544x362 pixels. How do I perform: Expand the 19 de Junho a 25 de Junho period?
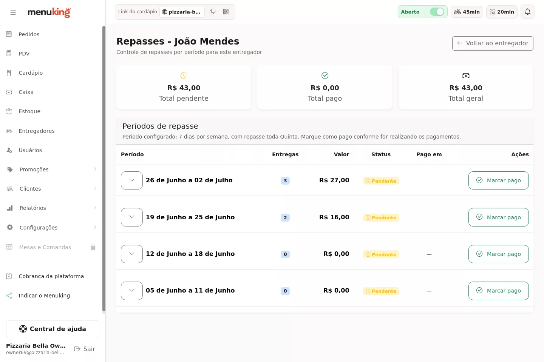(132, 217)
